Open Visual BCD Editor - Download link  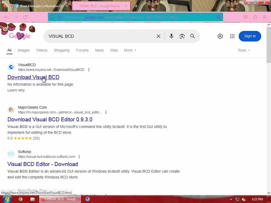pyautogui.click(x=43, y=164)
